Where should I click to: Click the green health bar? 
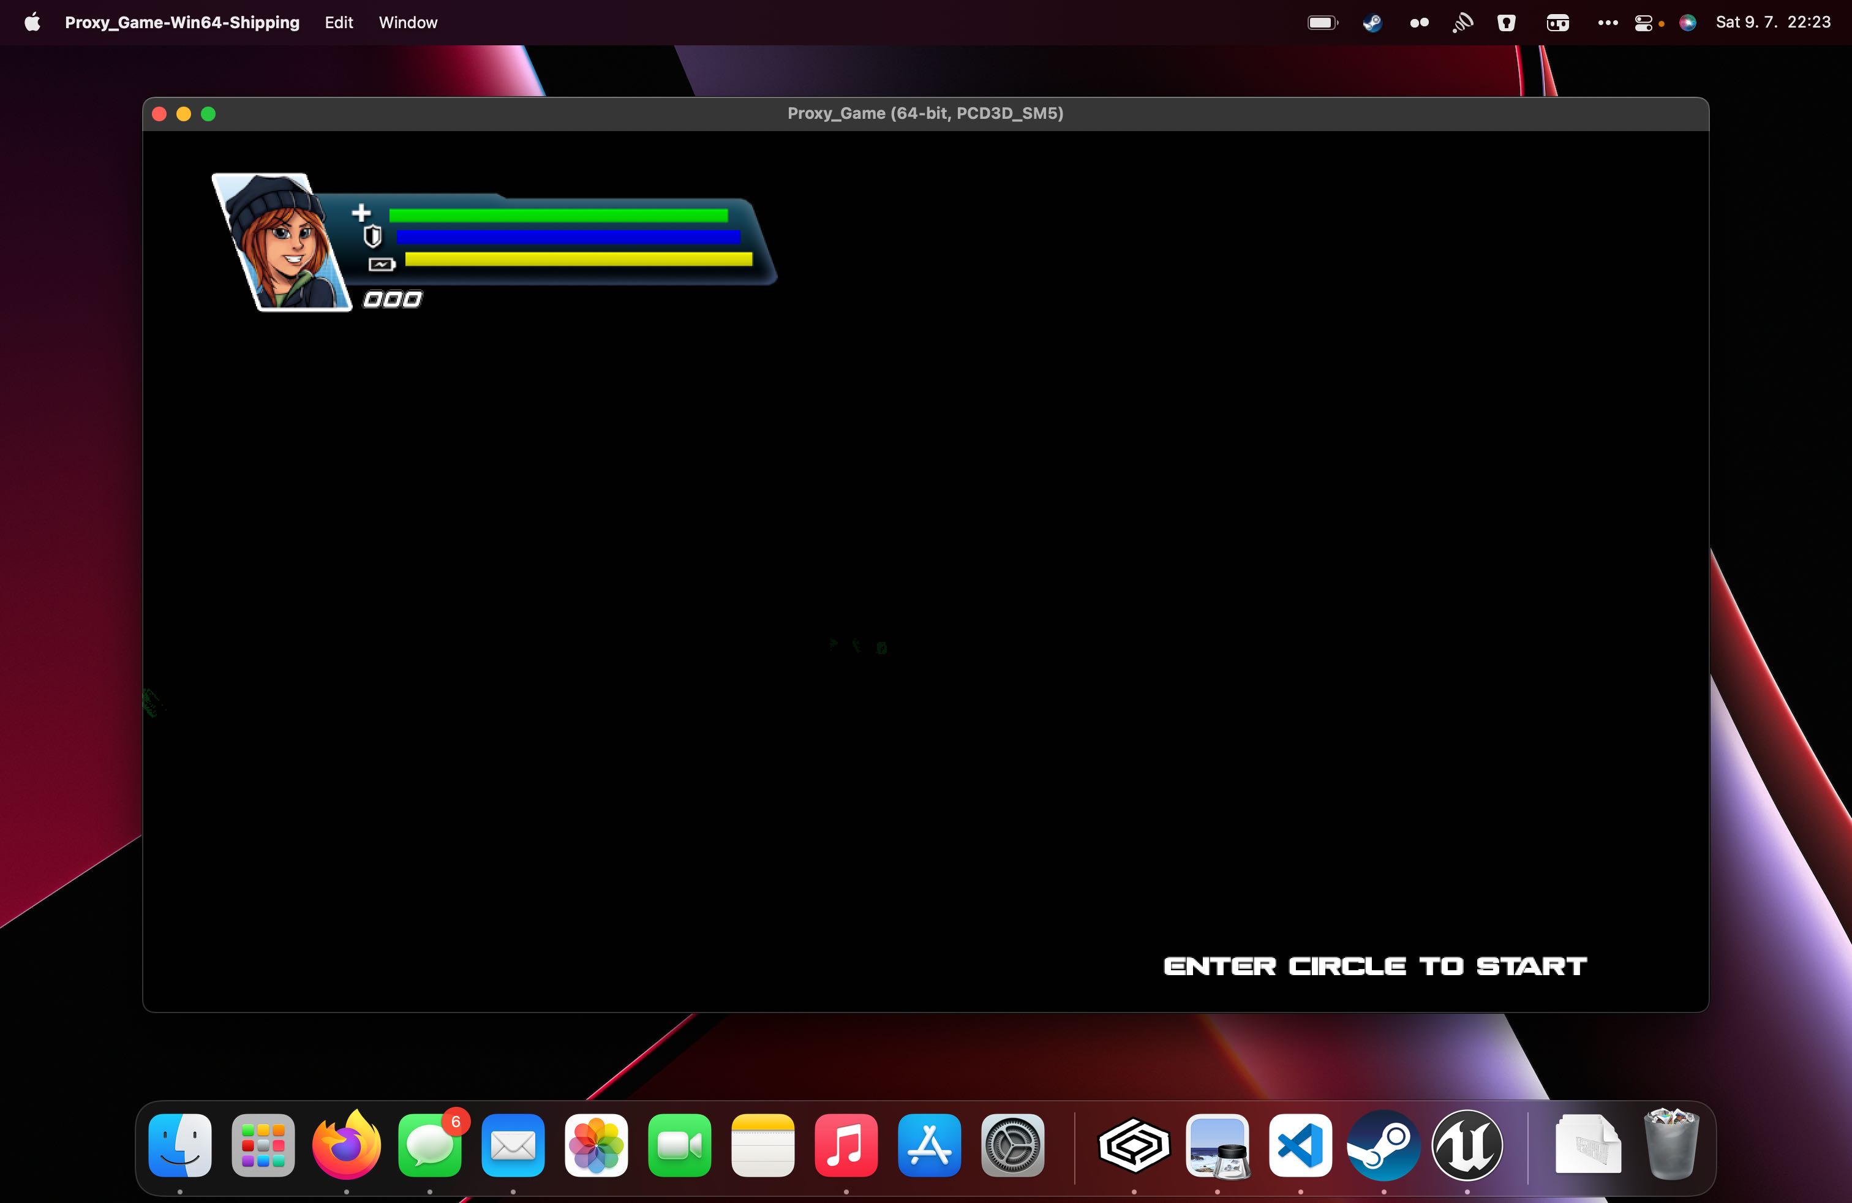558,216
